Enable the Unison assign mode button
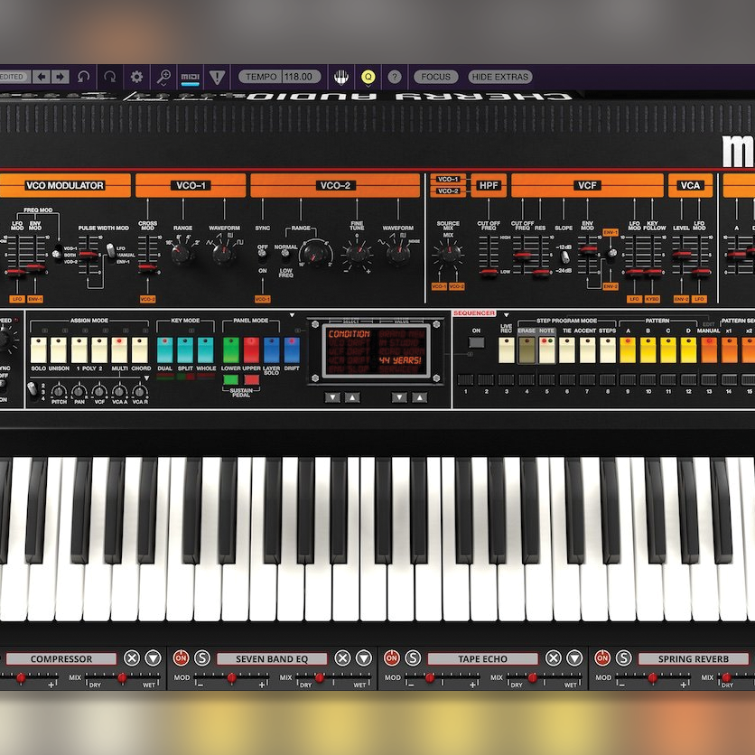Screen dimensions: 755x755 [x=59, y=350]
